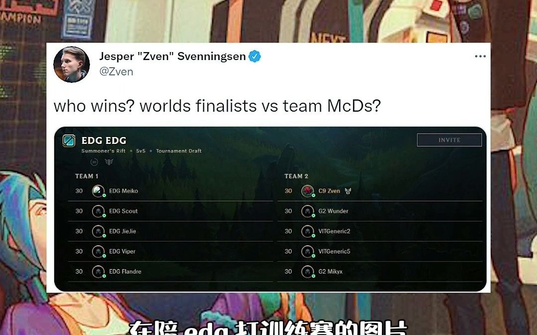Screen dimensions: 537x335
Task: Click the @Zven handle link
Action: [116, 71]
